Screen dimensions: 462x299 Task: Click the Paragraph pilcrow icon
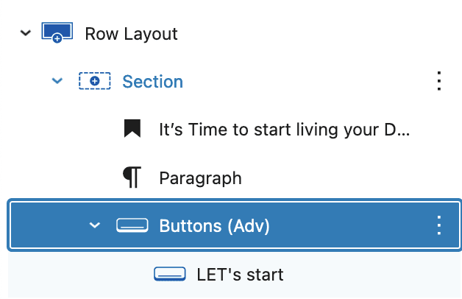click(x=132, y=177)
